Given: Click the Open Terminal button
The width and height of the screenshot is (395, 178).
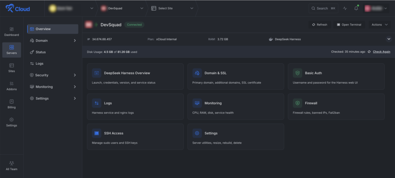Looking at the screenshot, I should pyautogui.click(x=349, y=25).
